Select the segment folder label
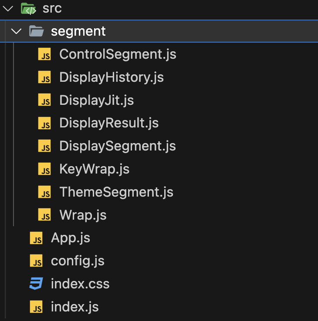 (x=78, y=31)
